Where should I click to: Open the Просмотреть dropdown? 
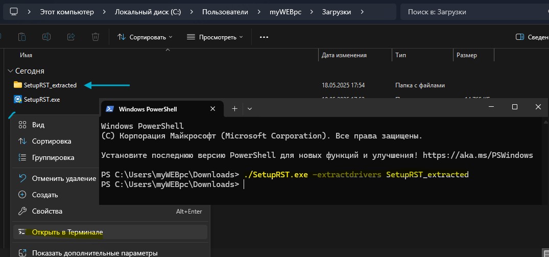coord(214,37)
